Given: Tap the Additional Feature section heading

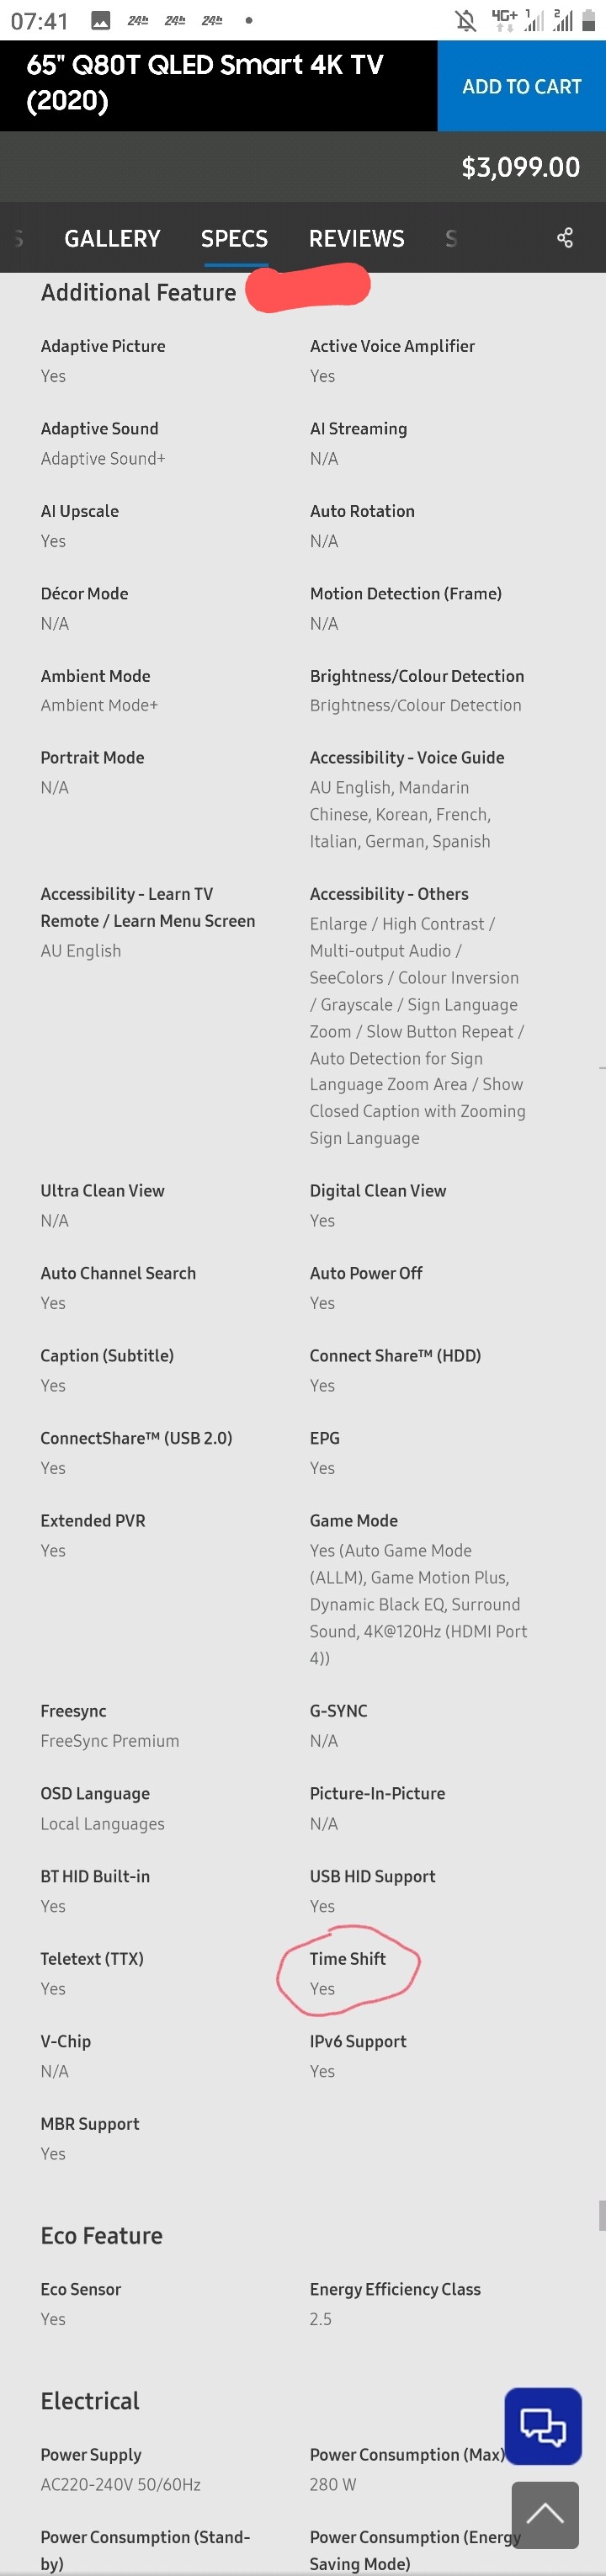Looking at the screenshot, I should click(x=138, y=292).
